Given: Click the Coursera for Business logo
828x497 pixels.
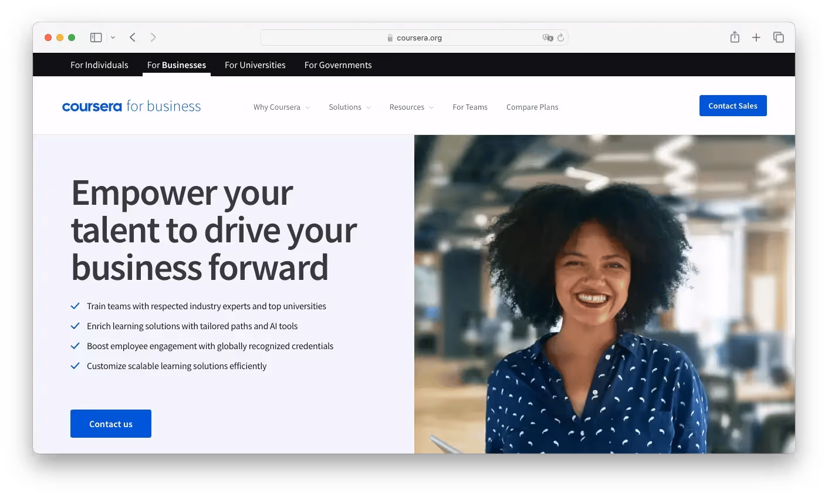Looking at the screenshot, I should (131, 106).
